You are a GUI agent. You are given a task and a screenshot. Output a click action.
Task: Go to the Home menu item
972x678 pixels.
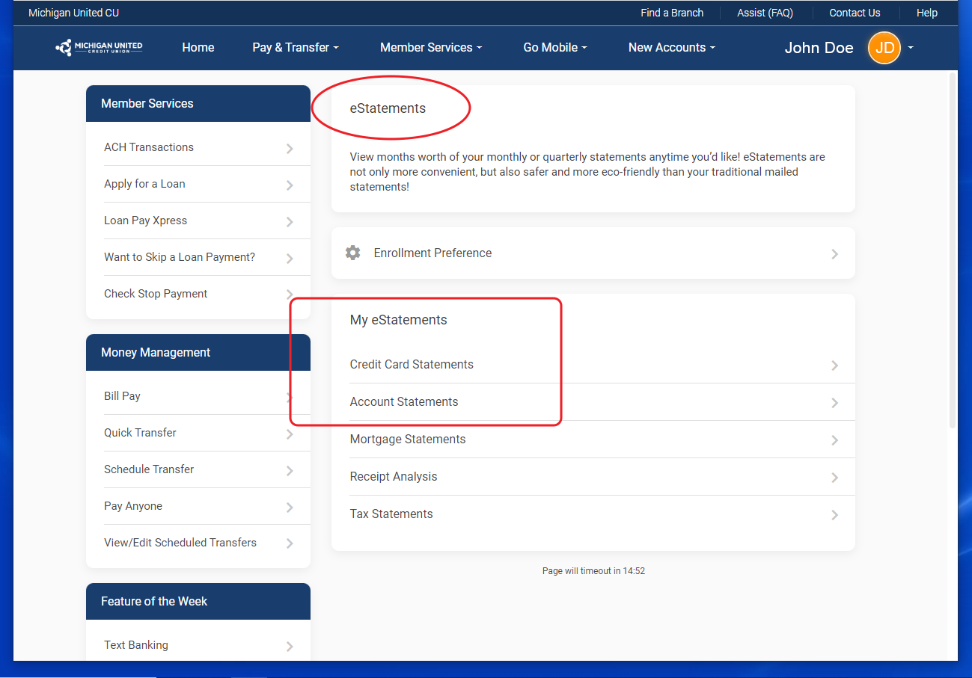coord(198,47)
